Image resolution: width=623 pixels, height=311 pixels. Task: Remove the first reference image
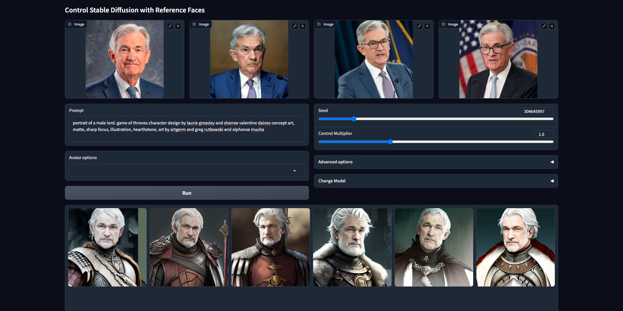click(x=178, y=26)
